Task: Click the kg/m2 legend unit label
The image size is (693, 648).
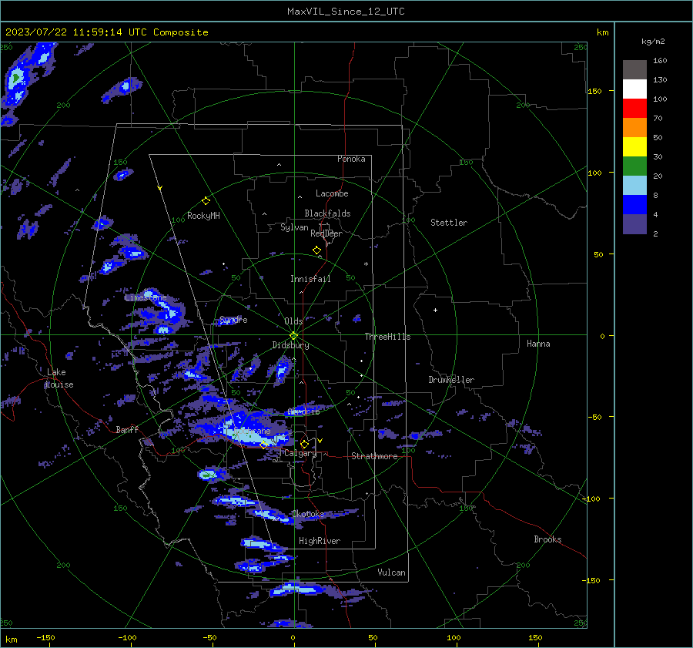Action: tap(653, 42)
